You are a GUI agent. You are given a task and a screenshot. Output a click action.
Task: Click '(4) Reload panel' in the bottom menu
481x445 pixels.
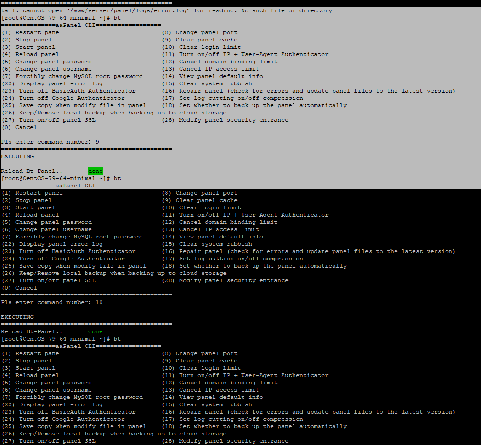tap(30, 376)
